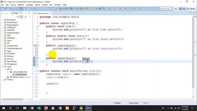
Task: Open the Run configurations dropdown arrow
Action: pos(68,9)
